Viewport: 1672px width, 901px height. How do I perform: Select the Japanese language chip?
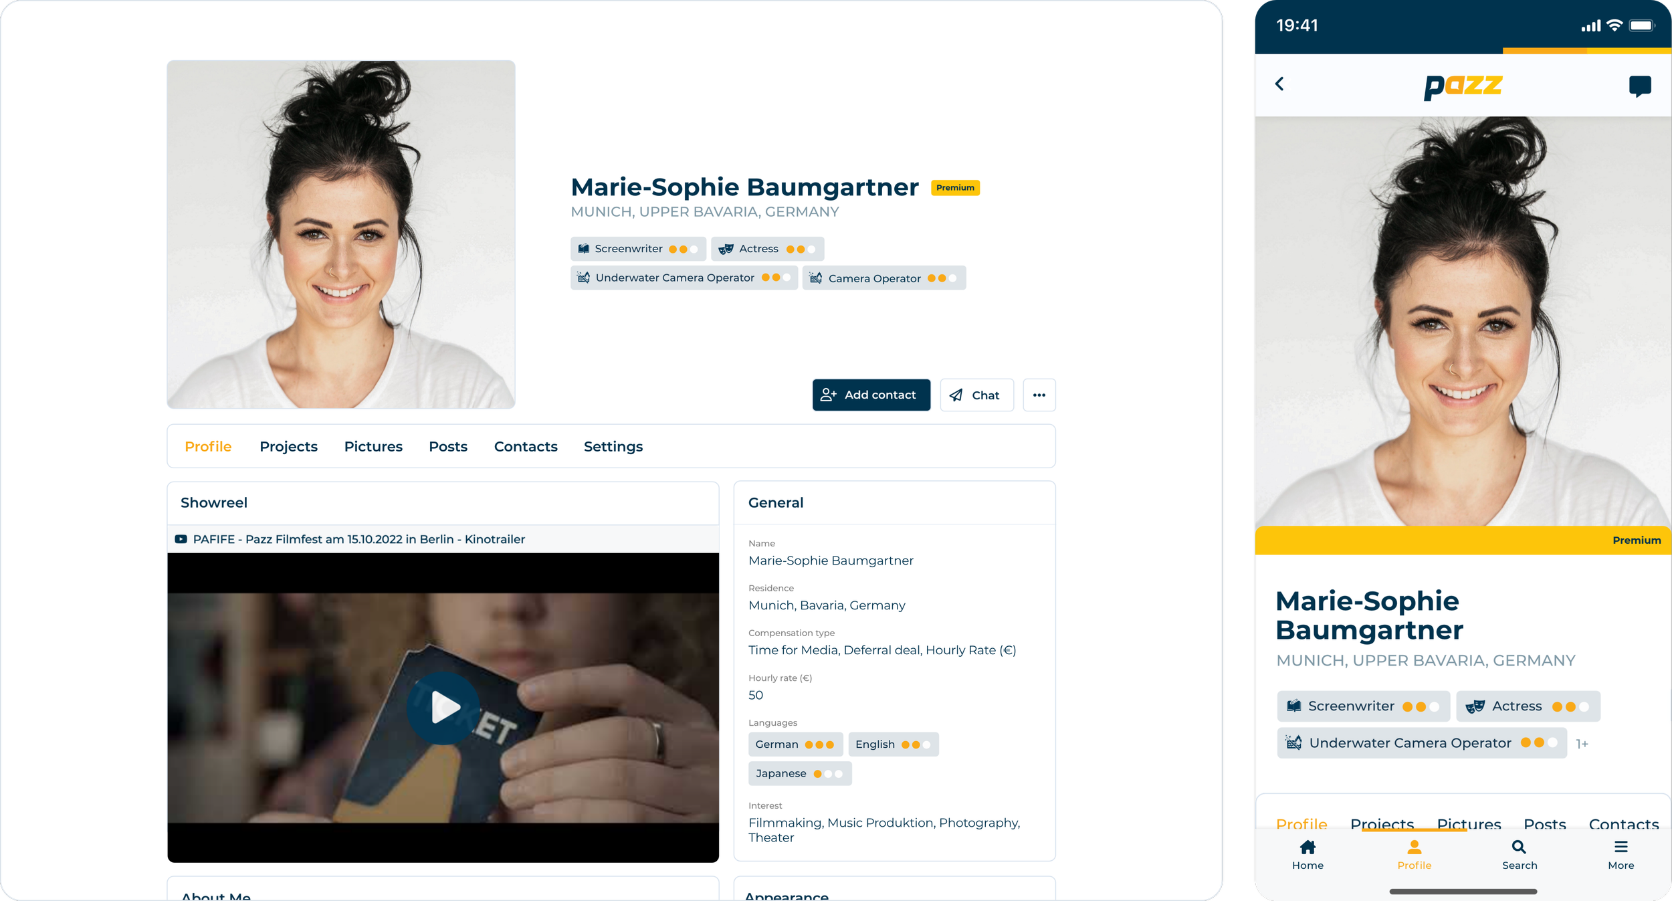(x=799, y=773)
